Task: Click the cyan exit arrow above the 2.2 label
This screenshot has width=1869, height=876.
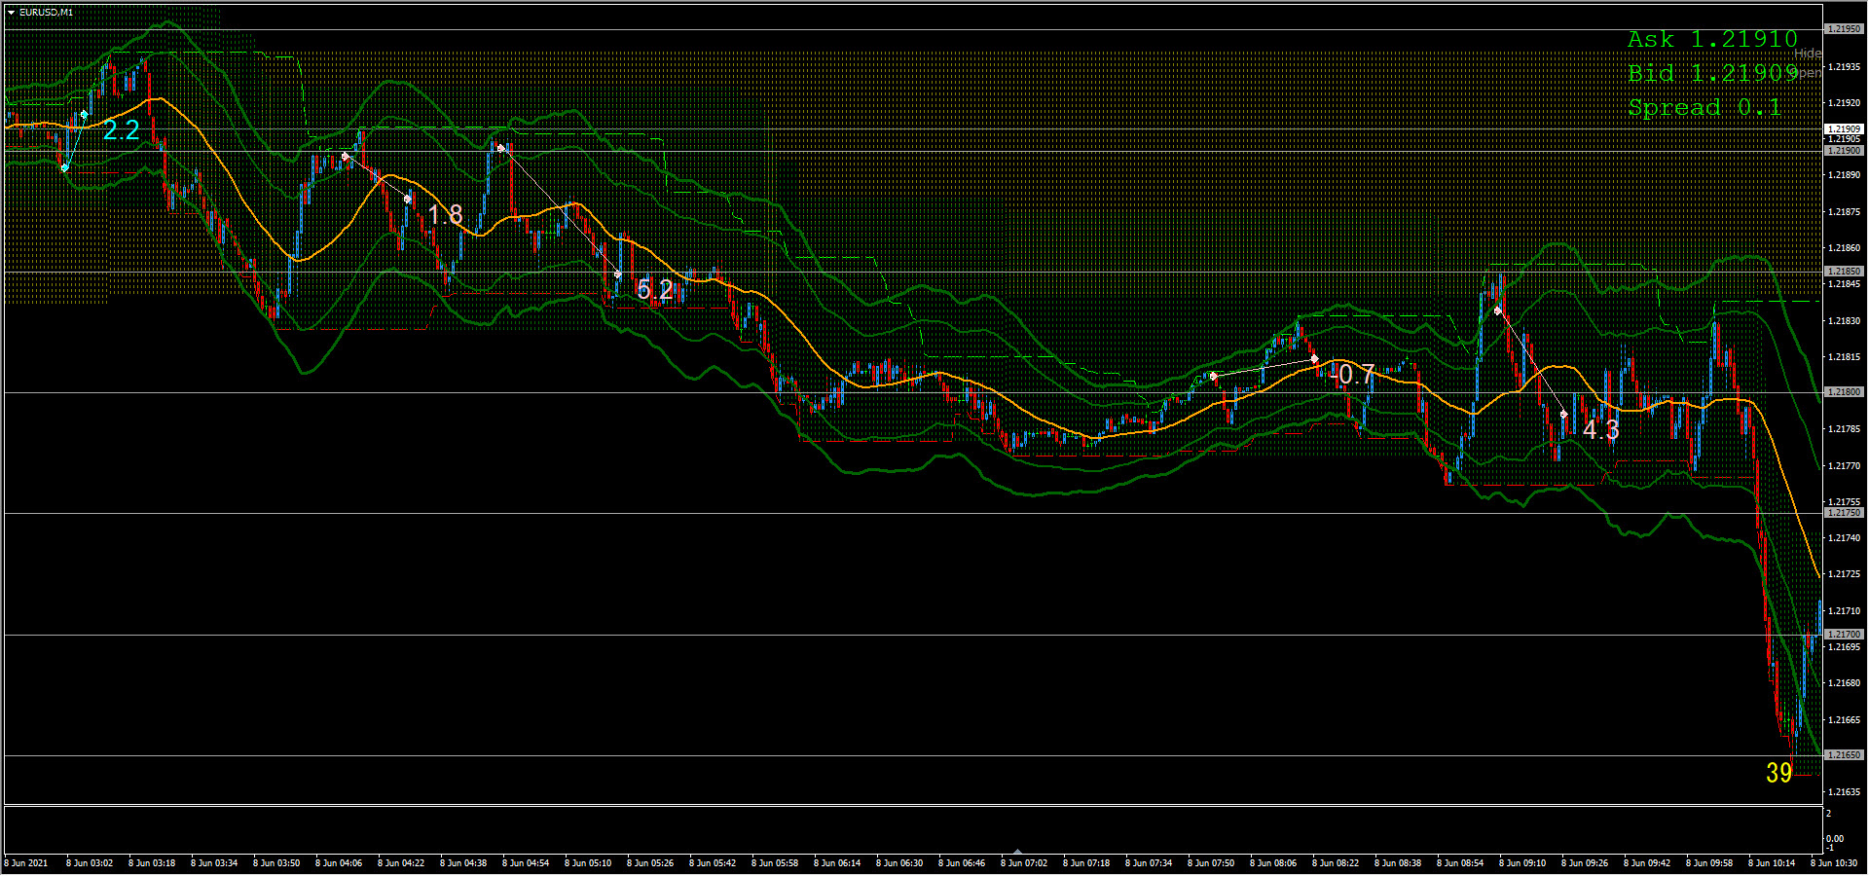Action: click(85, 115)
